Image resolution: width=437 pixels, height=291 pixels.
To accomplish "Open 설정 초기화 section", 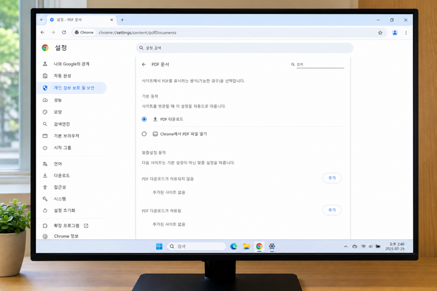I will coord(72,210).
